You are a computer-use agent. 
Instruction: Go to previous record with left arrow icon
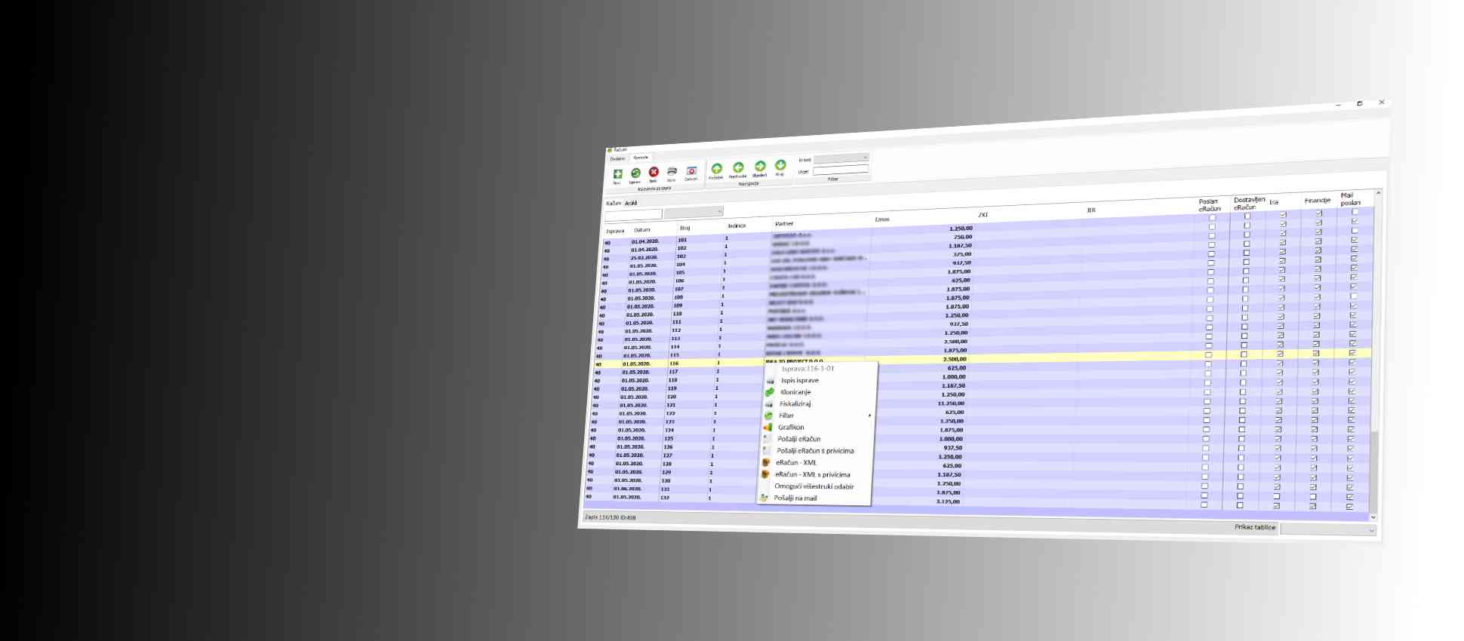[738, 167]
